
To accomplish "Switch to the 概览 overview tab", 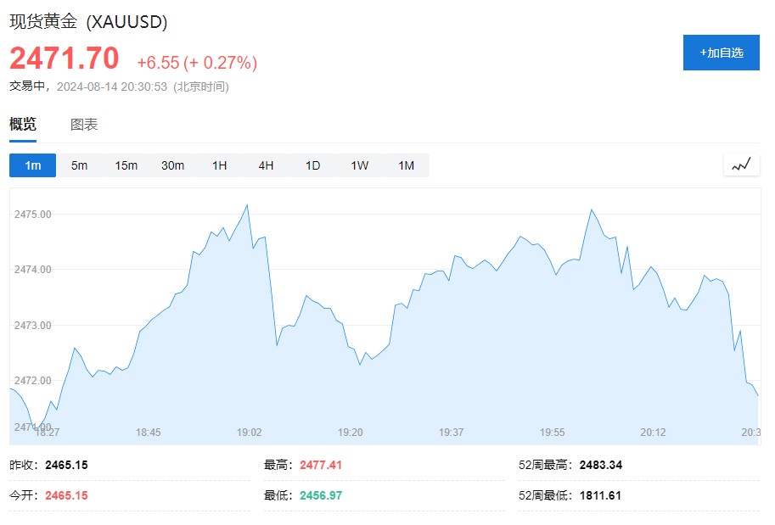I will [x=23, y=125].
